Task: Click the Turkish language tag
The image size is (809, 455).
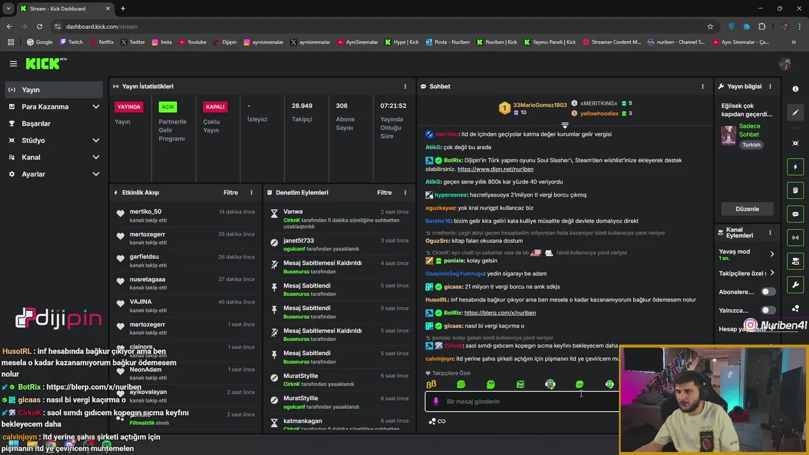Action: (751, 145)
